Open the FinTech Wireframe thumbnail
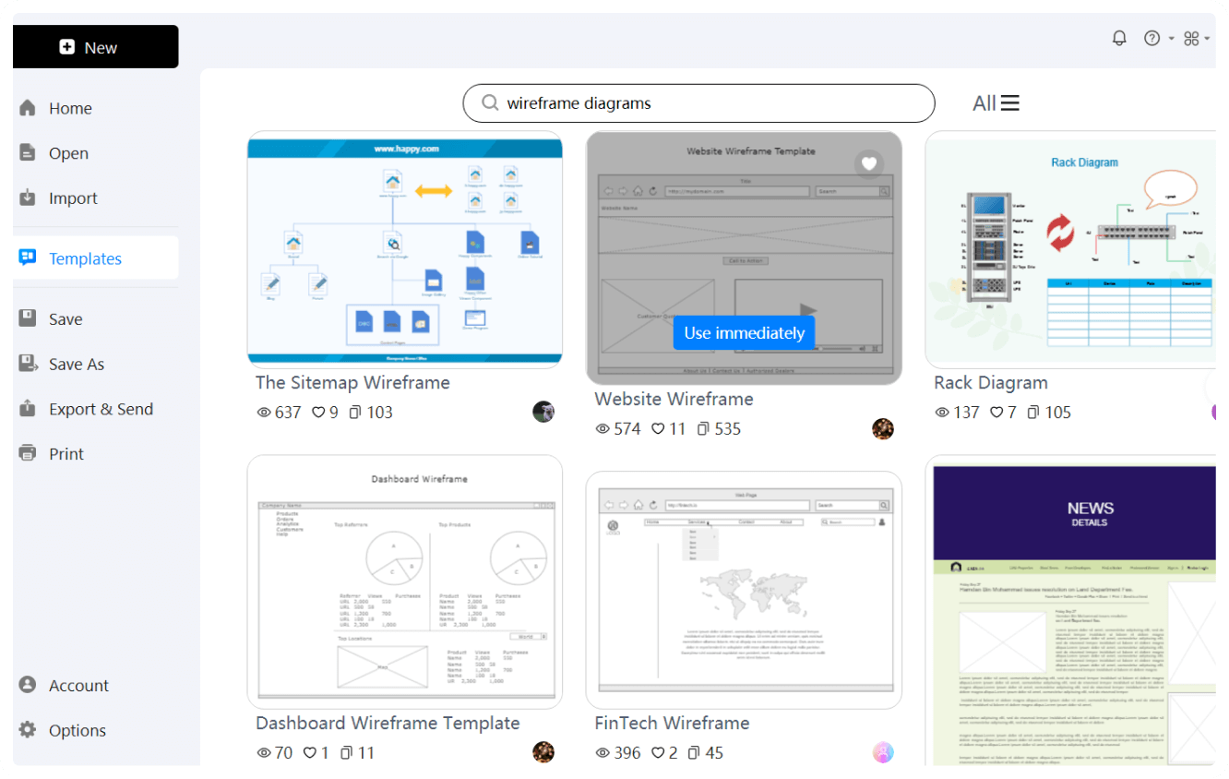This screenshot has width=1229, height=779. tap(744, 590)
